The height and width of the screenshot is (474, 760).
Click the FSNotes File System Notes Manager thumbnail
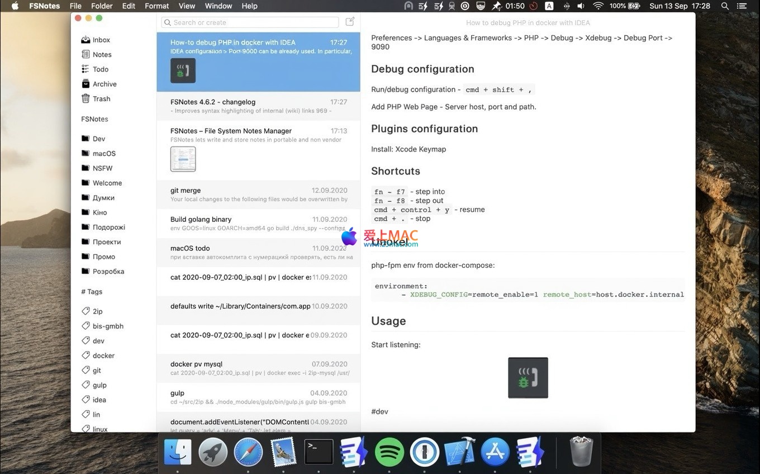pos(183,159)
